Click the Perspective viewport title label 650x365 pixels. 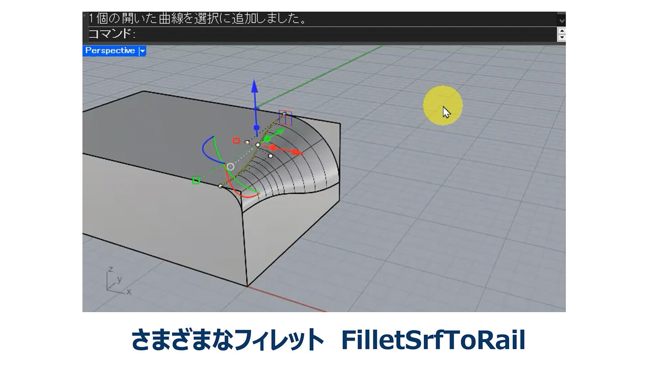pyautogui.click(x=110, y=50)
